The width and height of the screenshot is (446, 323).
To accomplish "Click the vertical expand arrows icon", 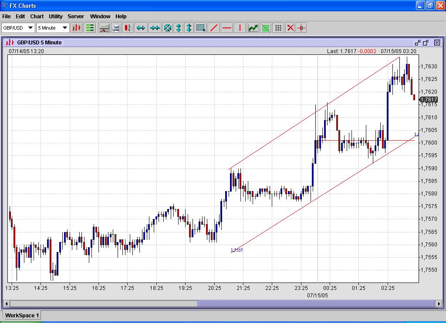I will coord(178,28).
